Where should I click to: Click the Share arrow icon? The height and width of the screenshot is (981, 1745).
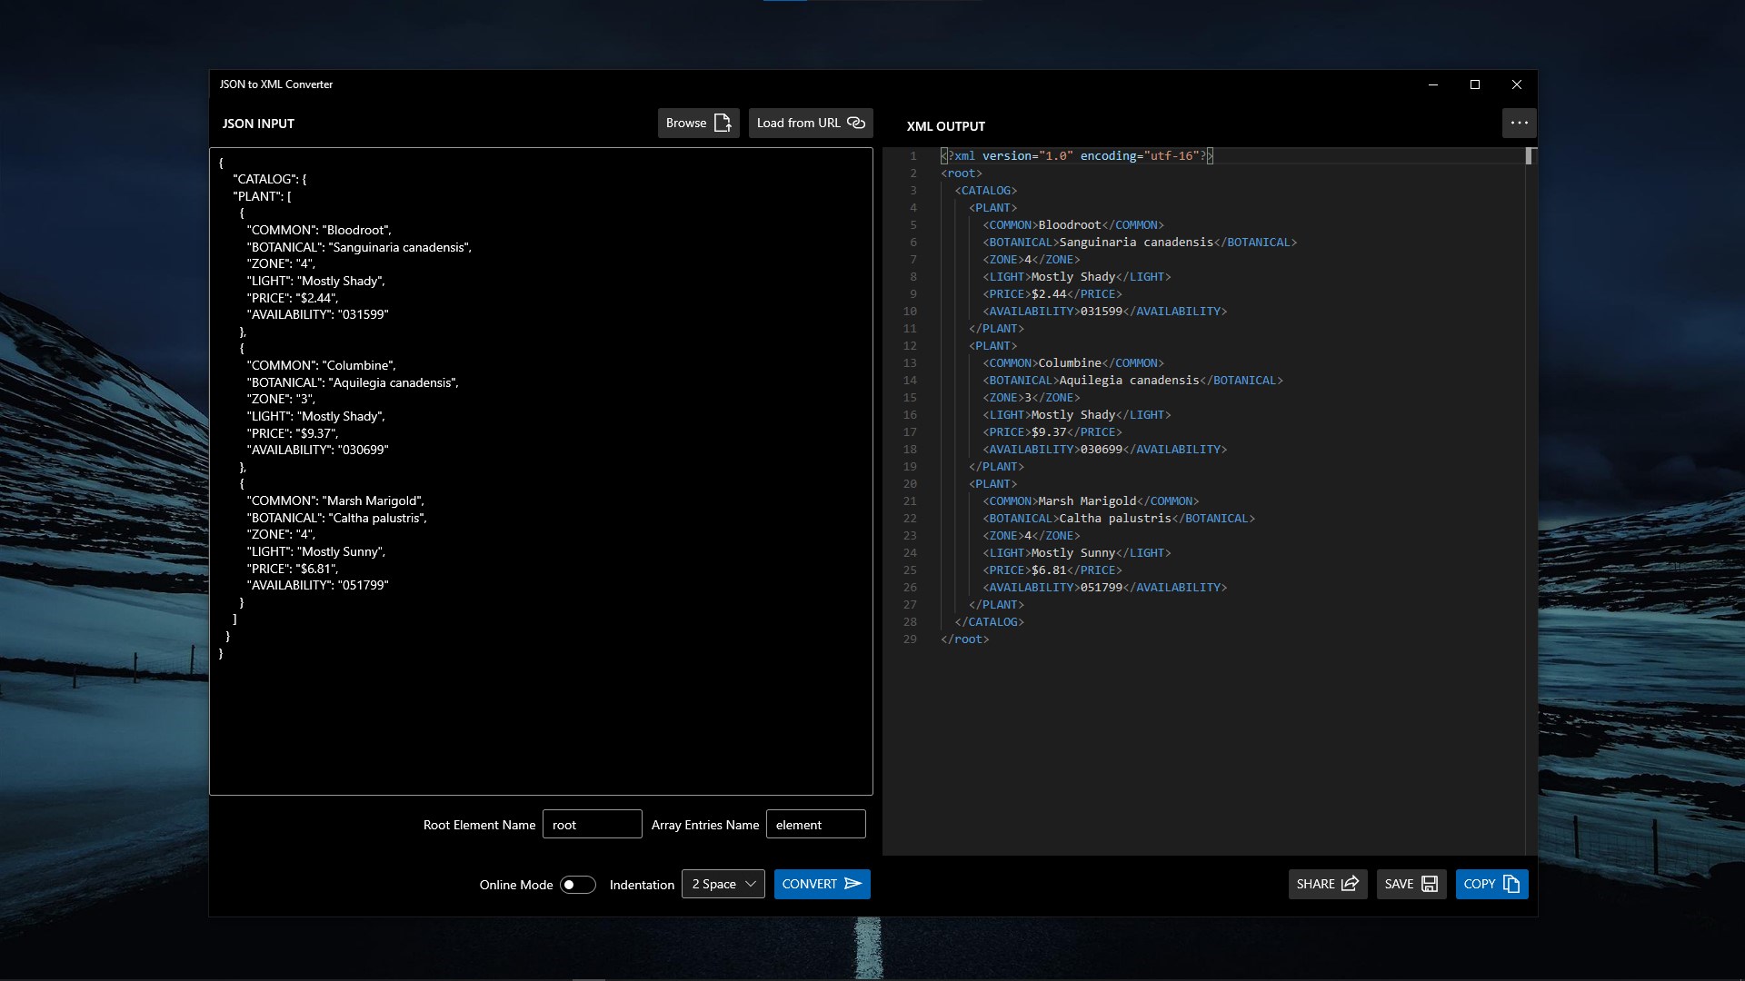click(1350, 884)
